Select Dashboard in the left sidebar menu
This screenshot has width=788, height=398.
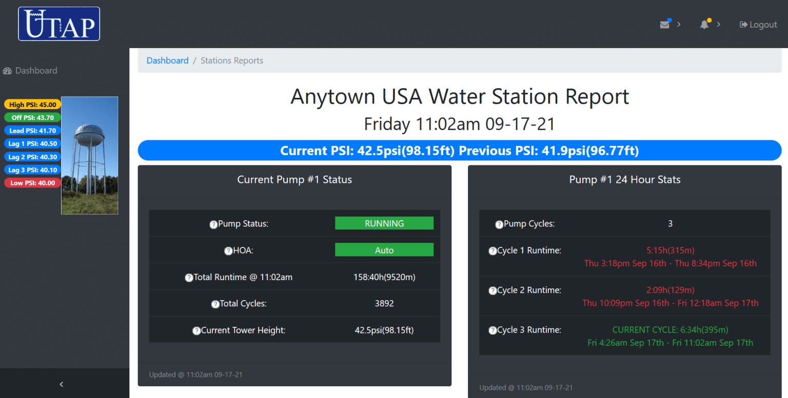pos(36,70)
